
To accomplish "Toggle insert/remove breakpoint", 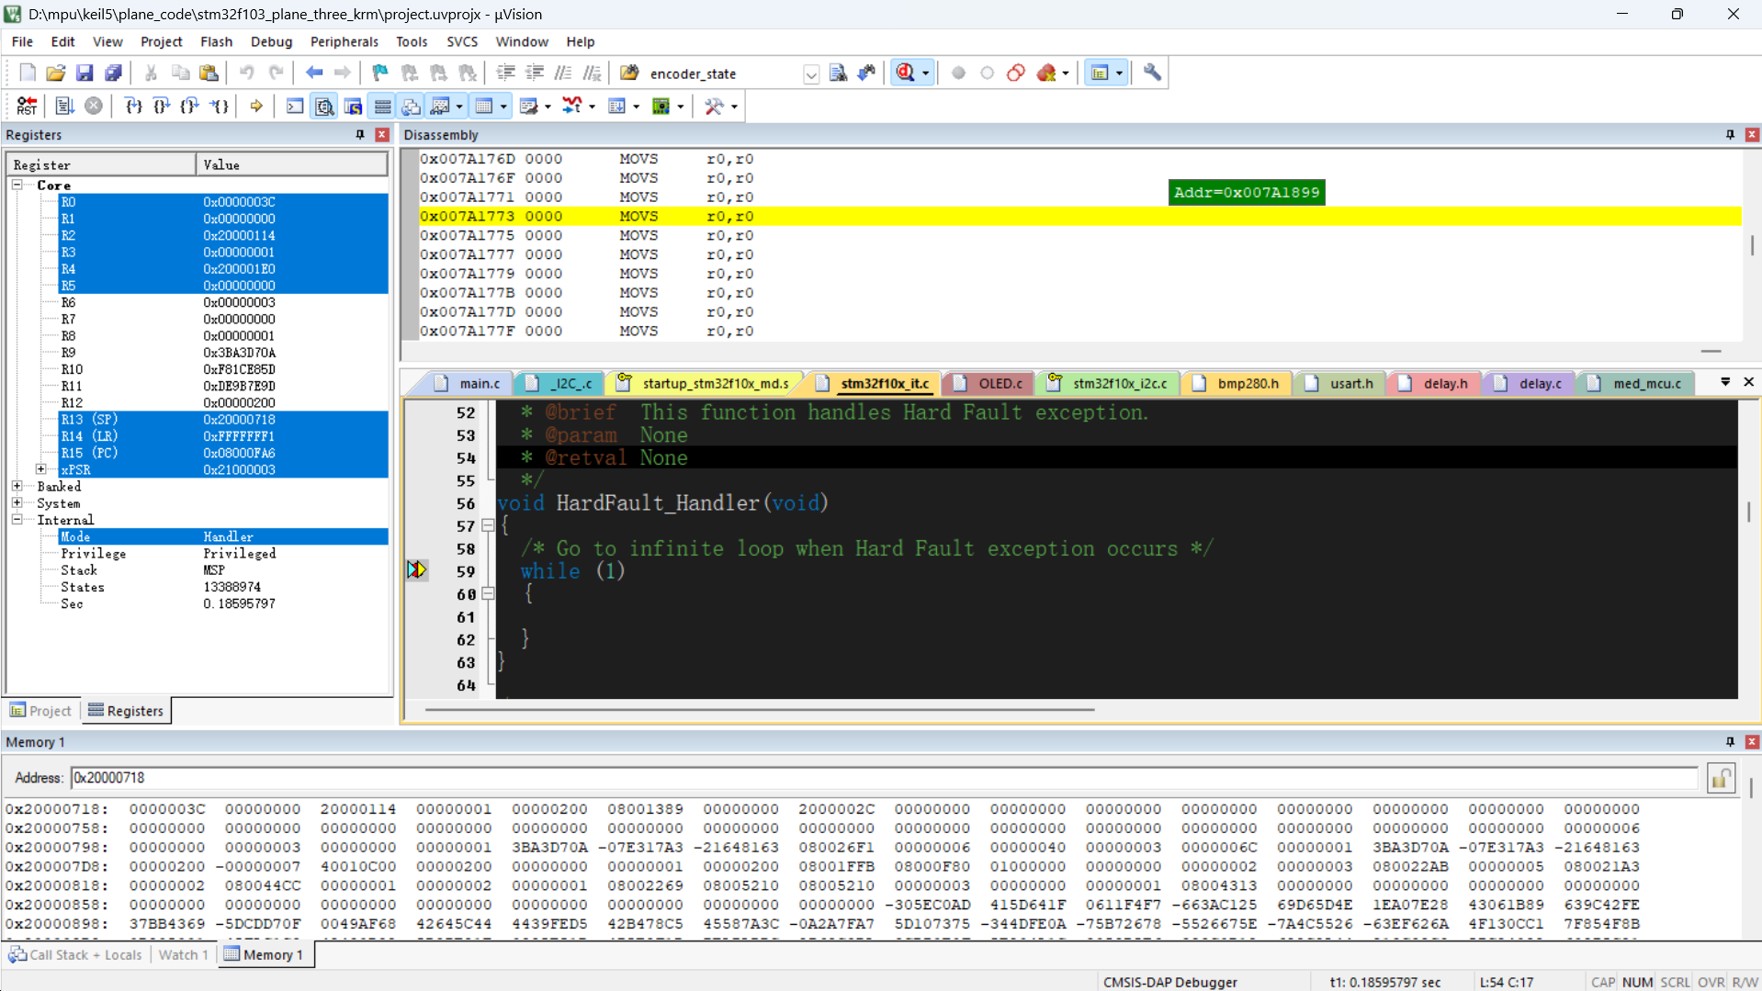I will pos(958,73).
